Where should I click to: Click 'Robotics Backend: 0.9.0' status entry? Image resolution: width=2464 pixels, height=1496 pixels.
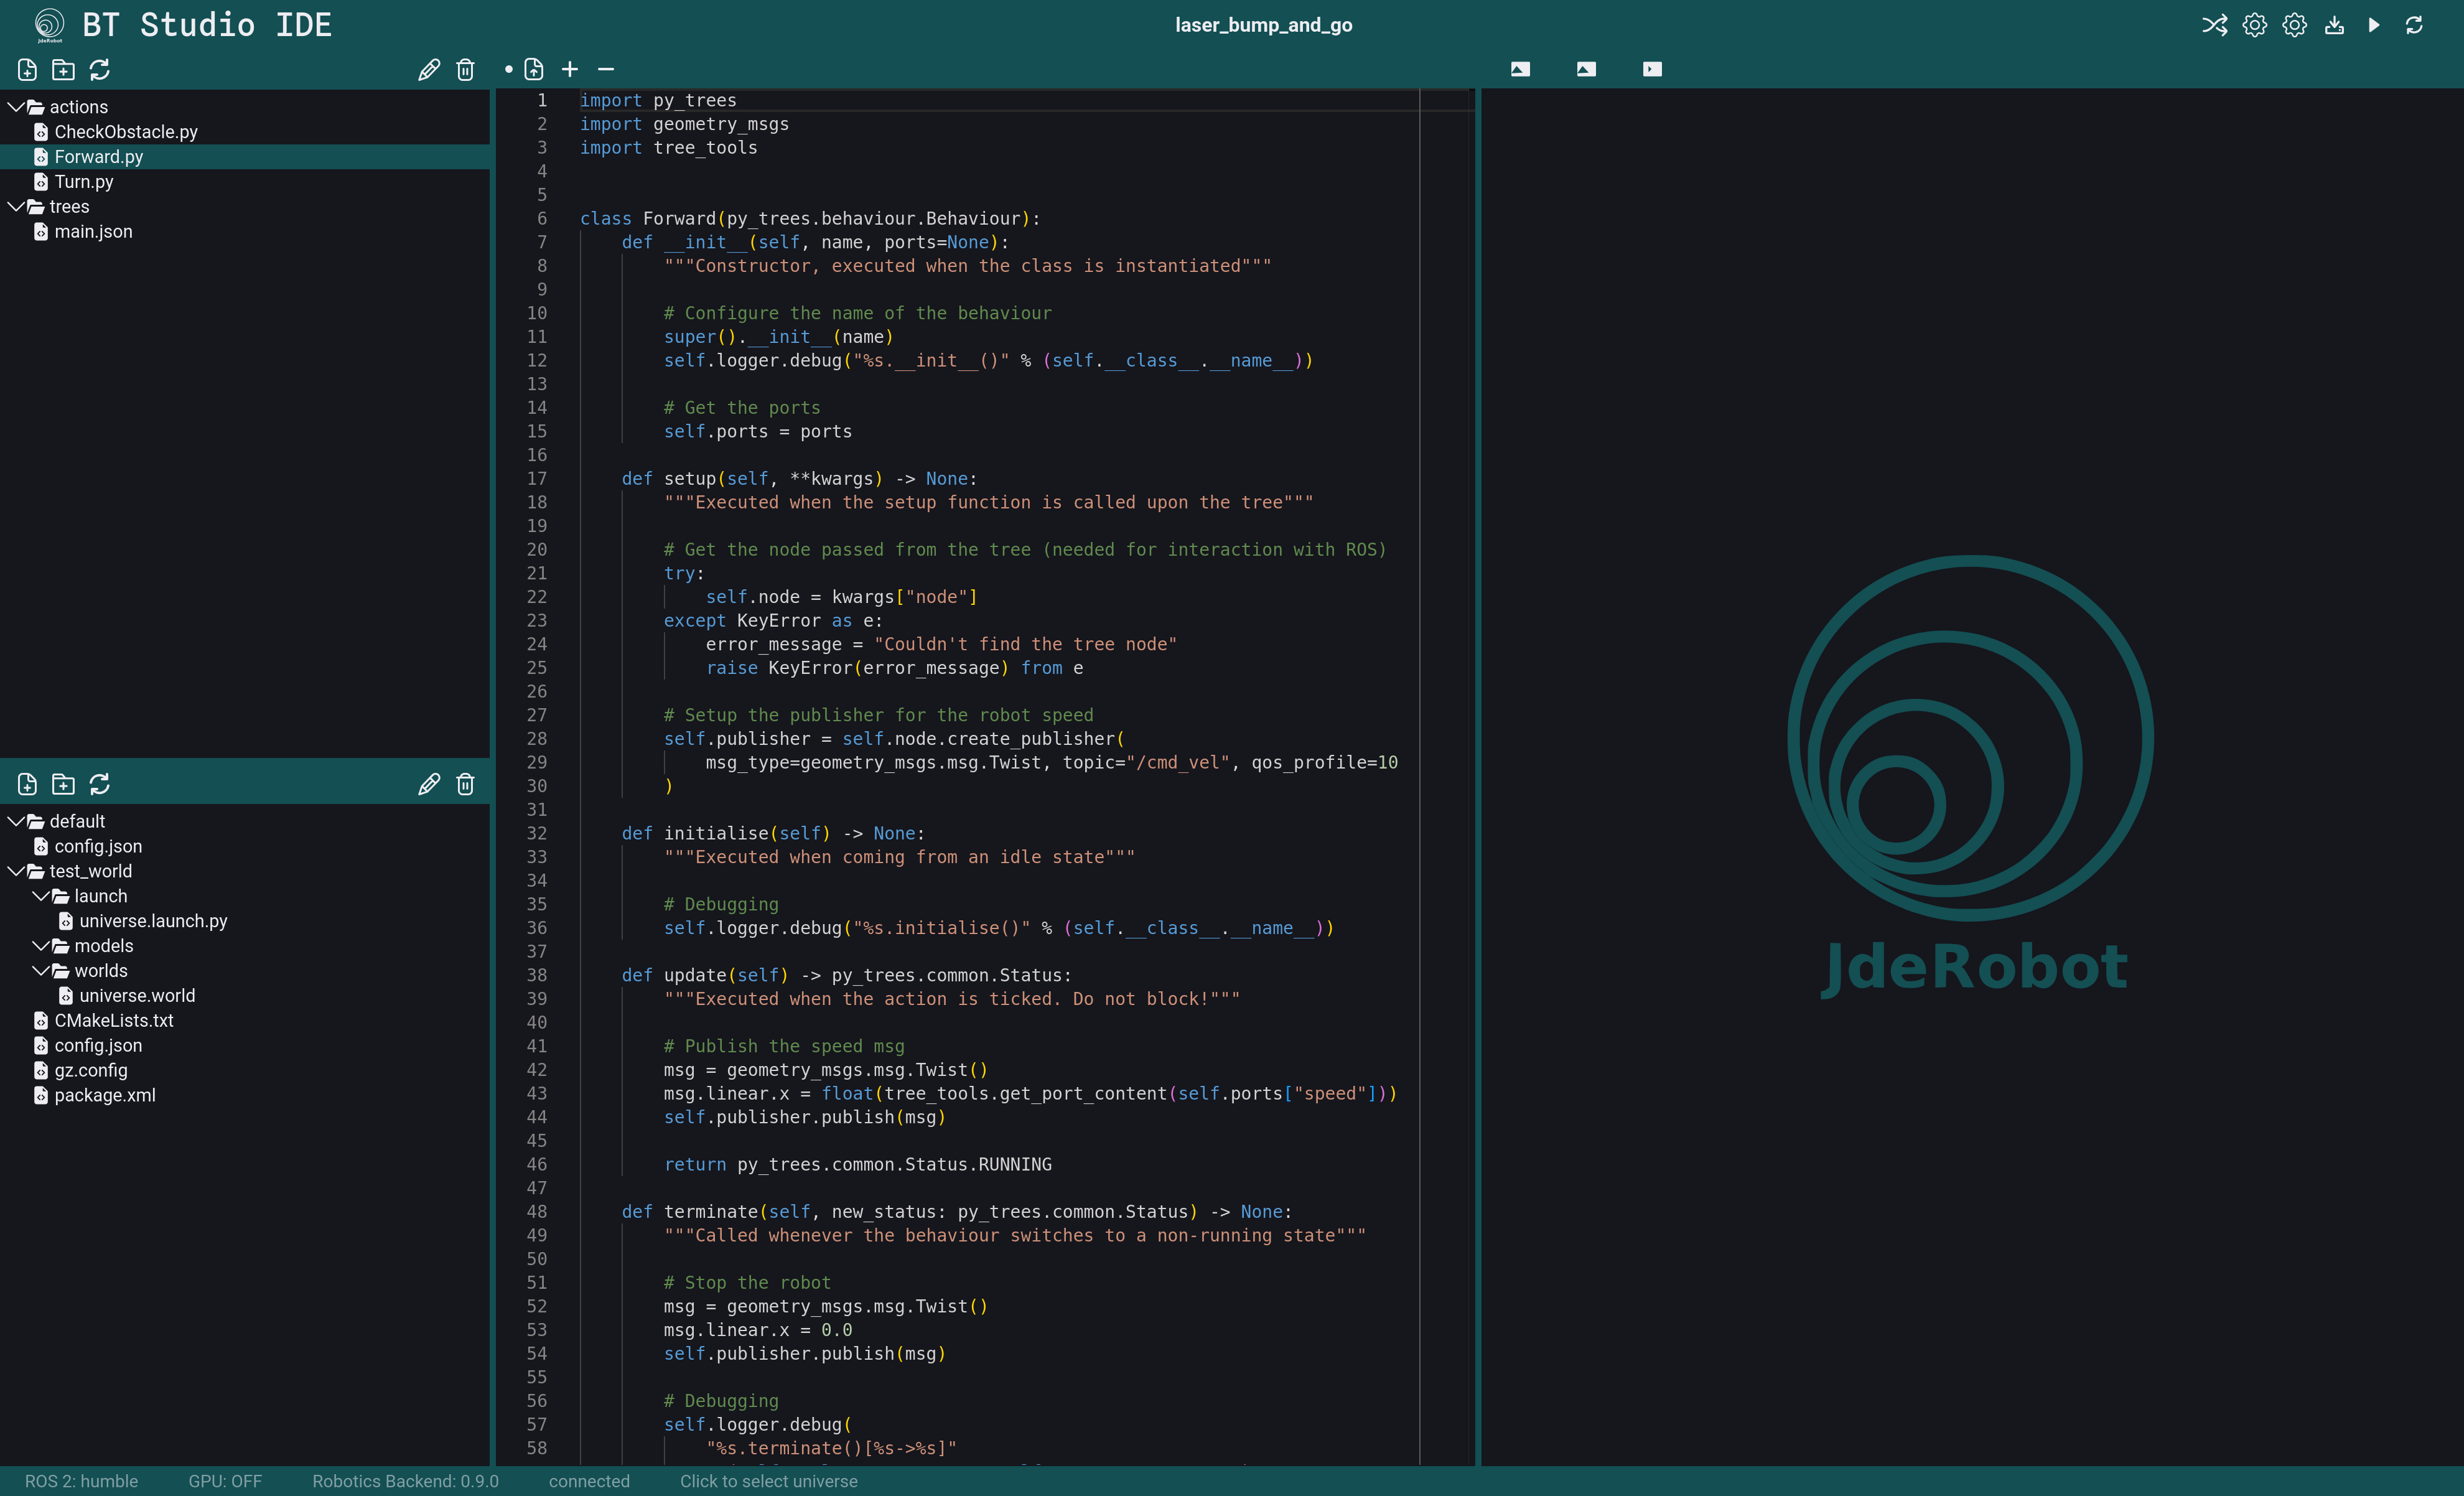405,1481
